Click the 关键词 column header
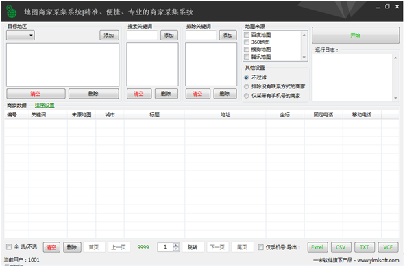This screenshot has height=267, width=405. pyautogui.click(x=48, y=115)
